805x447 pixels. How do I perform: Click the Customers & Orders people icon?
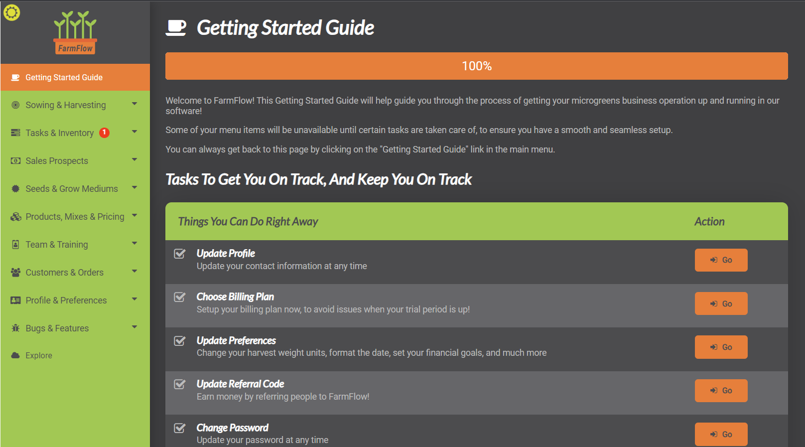coord(15,273)
